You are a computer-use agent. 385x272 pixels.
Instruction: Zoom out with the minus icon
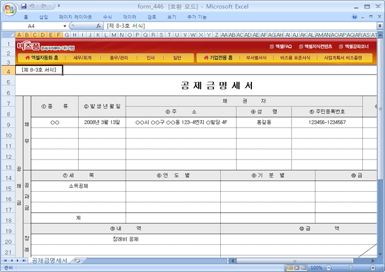coord(329,267)
